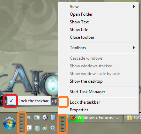The image size is (141, 134).
Task: Grab toolbar grip handle next to Start orb
Action: pos(22,123)
